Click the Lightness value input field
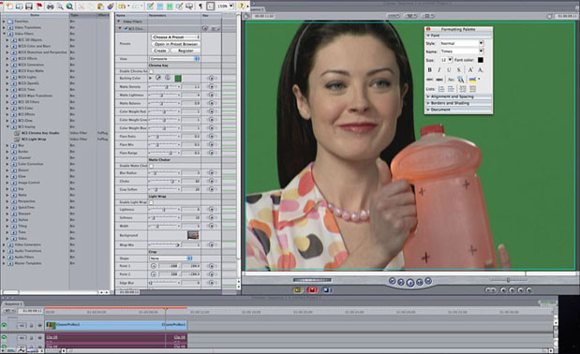580x354 pixels. [191, 210]
